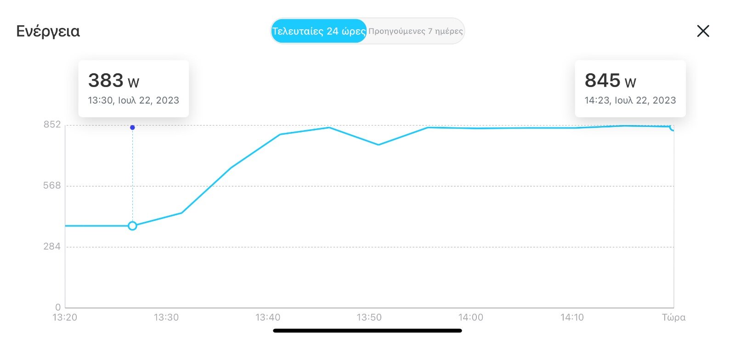This screenshot has height=339, width=735.
Task: Click the Ενέργεια heading
Action: pos(48,31)
